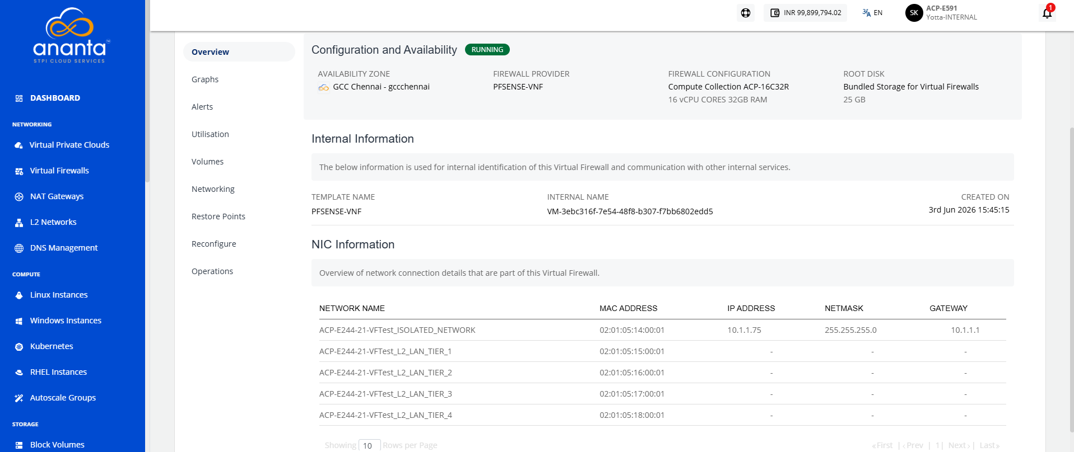Open the Volumes tab

[207, 162]
